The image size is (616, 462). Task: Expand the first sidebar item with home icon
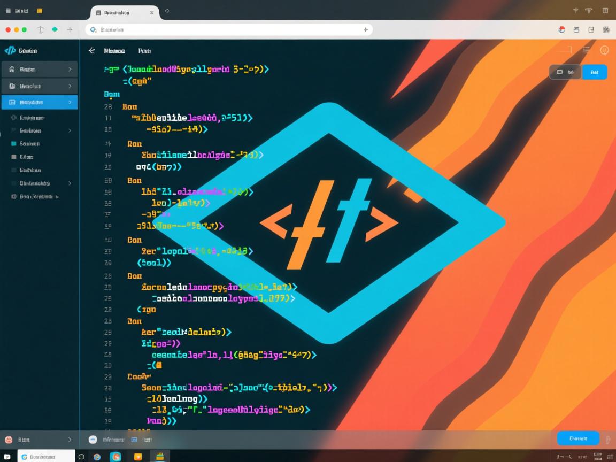pos(70,69)
